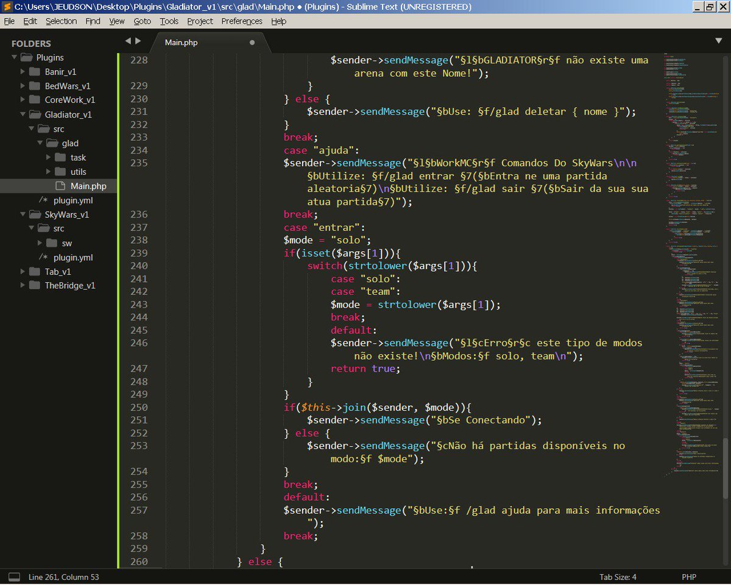Viewport: 731px width, 585px height.
Task: Expand the CoreWork_v1 folder
Action: [23, 100]
